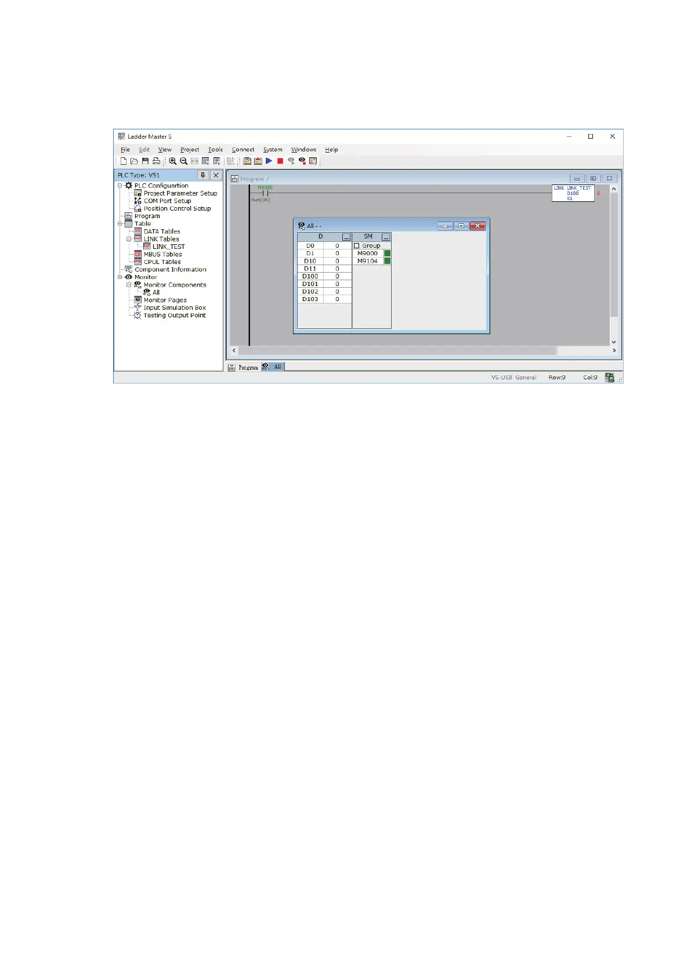This screenshot has height=977, width=691.
Task: Run PLC with blue play icon
Action: 269,161
